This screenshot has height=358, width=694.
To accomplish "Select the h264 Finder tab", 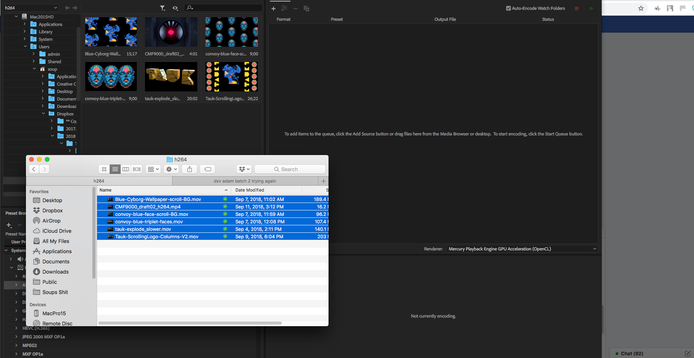I will [x=99, y=181].
